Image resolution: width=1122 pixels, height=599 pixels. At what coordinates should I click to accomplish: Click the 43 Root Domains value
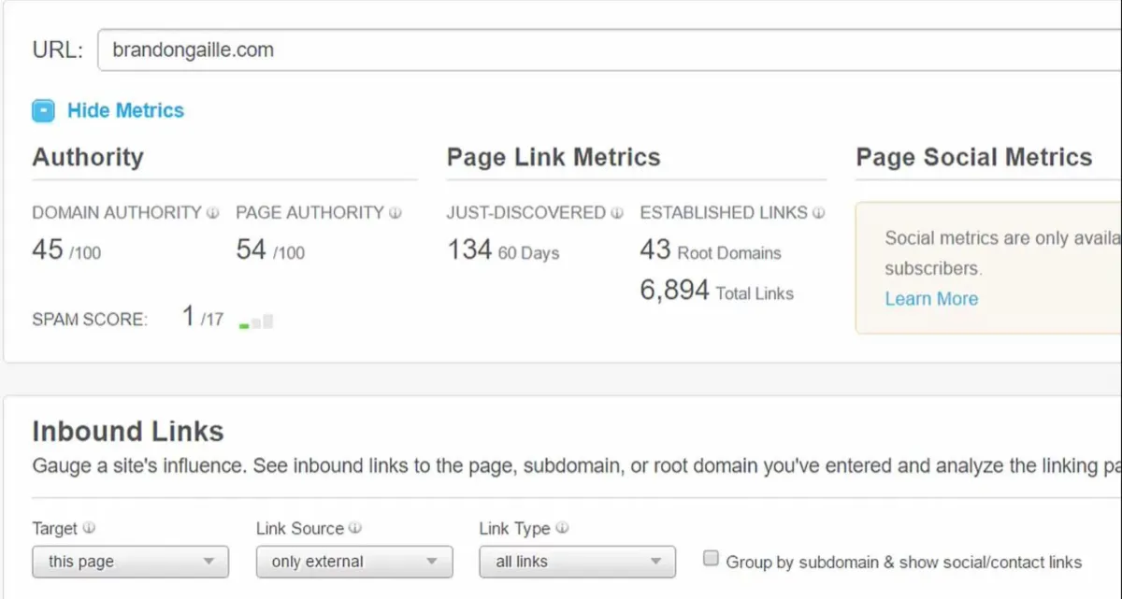(x=655, y=250)
